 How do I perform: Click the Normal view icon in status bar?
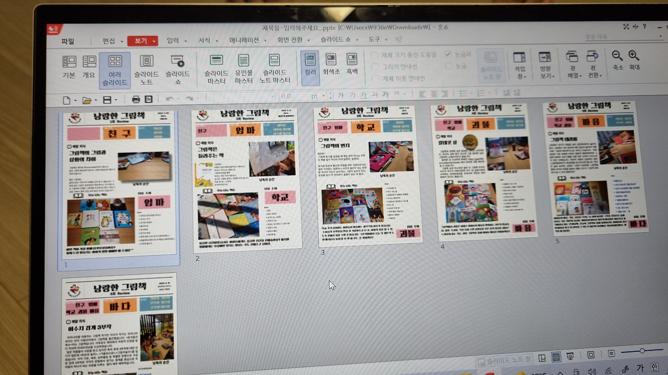542,358
